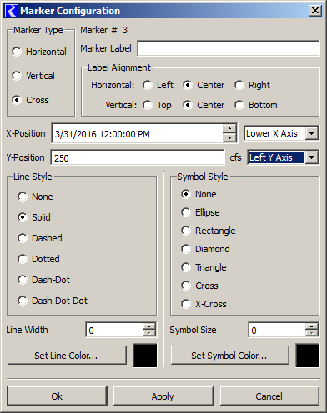Image resolution: width=327 pixels, height=413 pixels.
Task: Choose Dash-Dot line style
Action: click(23, 280)
